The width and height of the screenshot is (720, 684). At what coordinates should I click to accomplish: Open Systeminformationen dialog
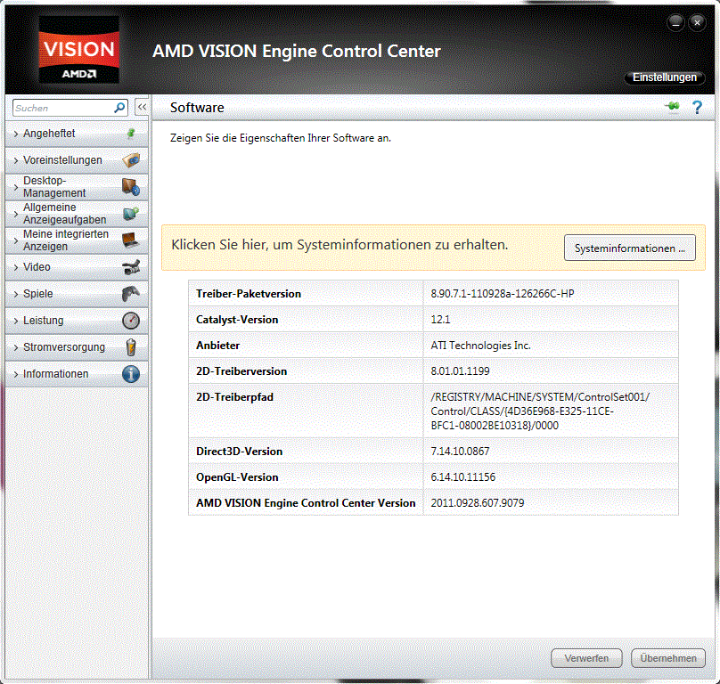pyautogui.click(x=629, y=248)
